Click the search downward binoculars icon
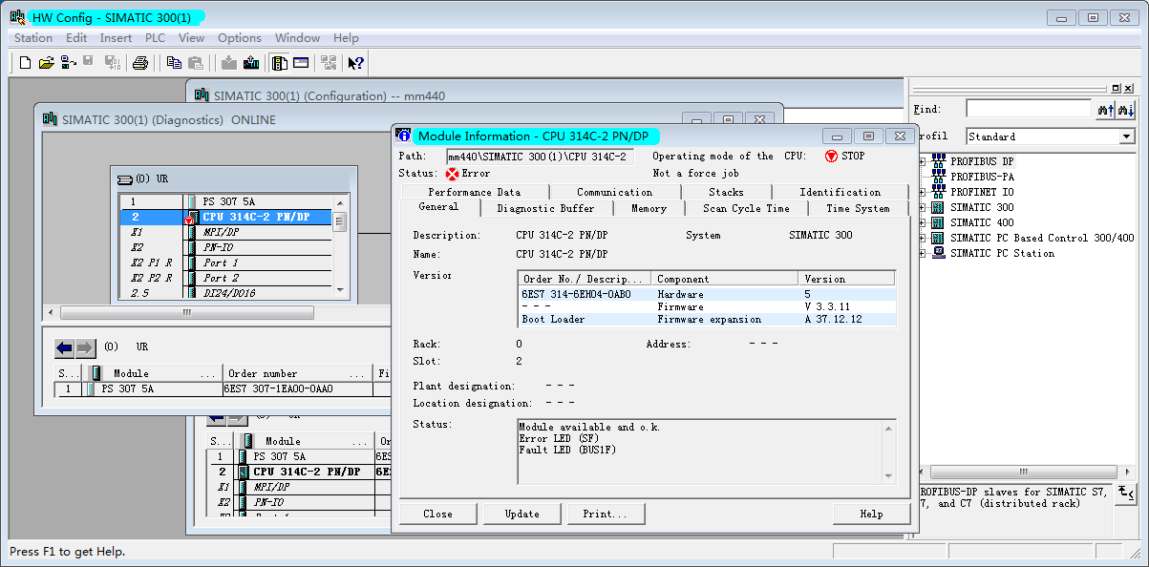 (x=1126, y=110)
